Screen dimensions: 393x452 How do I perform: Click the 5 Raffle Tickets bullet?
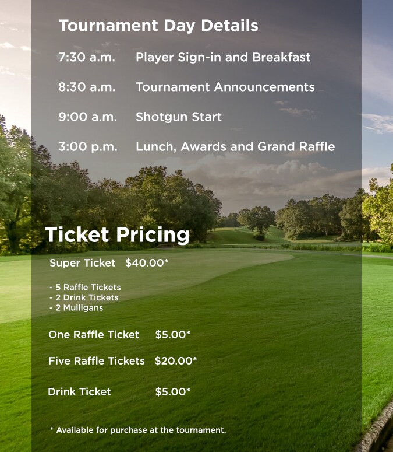pyautogui.click(x=85, y=288)
